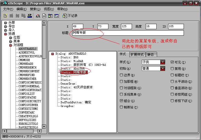The width and height of the screenshot is (201, 140).
Task: Click the 宽度 field showing 125
Action: (x=126, y=27)
